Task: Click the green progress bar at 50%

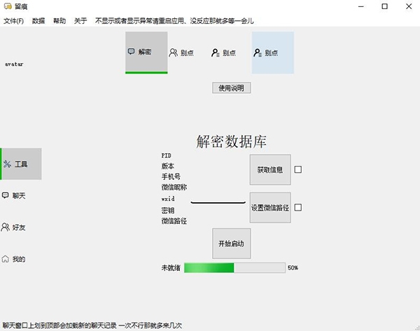Action: point(234,268)
